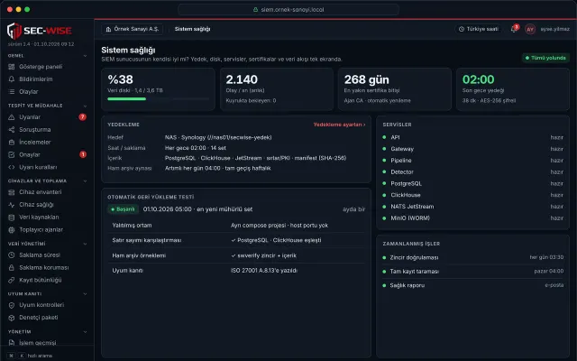Click the Türkiye saati timezone button
The width and height of the screenshot is (577, 361).
479,29
